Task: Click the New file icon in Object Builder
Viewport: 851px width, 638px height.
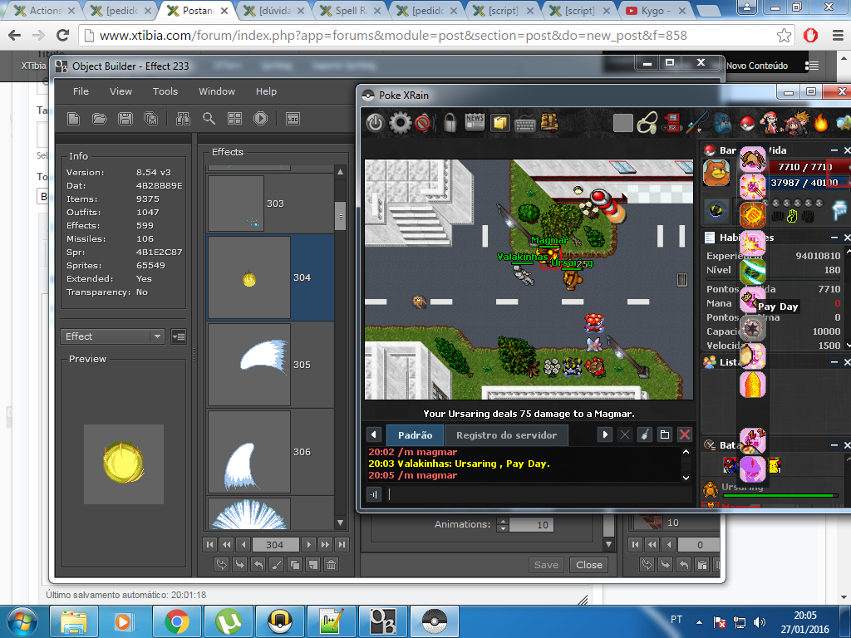Action: tap(73, 118)
